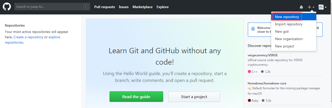
Task: Click the Repositories sidebar heading
Action: [15, 25]
